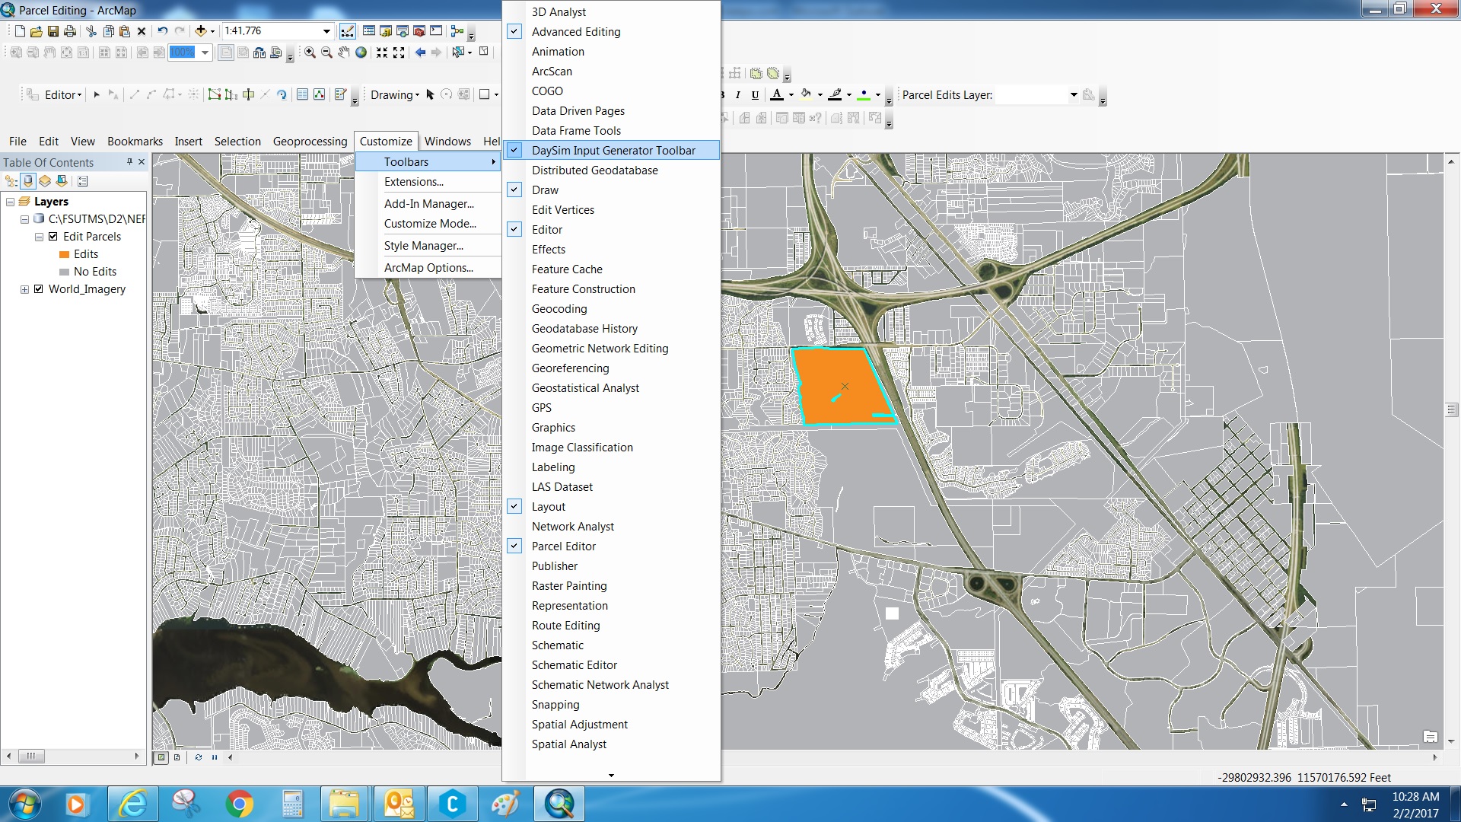Image resolution: width=1461 pixels, height=822 pixels.
Task: Uncheck Parcel Editor toolbar in list
Action: (x=563, y=546)
